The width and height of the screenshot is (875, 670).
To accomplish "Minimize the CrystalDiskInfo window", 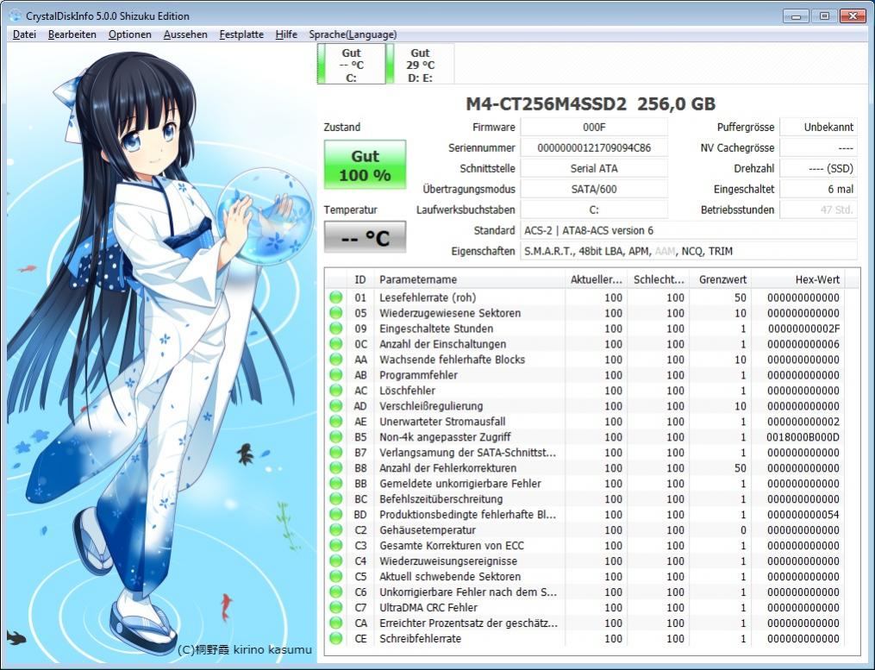I will point(797,16).
